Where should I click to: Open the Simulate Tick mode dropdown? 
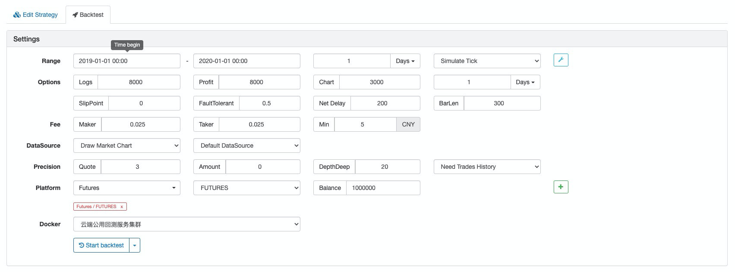coord(487,61)
